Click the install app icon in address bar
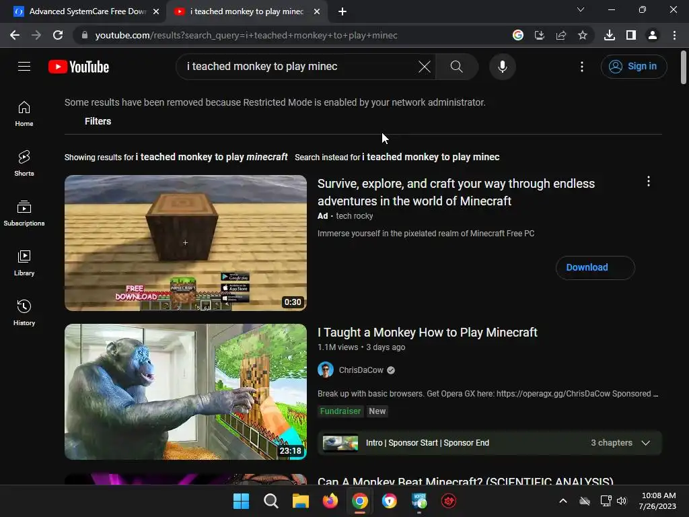The width and height of the screenshot is (689, 517). pos(540,35)
